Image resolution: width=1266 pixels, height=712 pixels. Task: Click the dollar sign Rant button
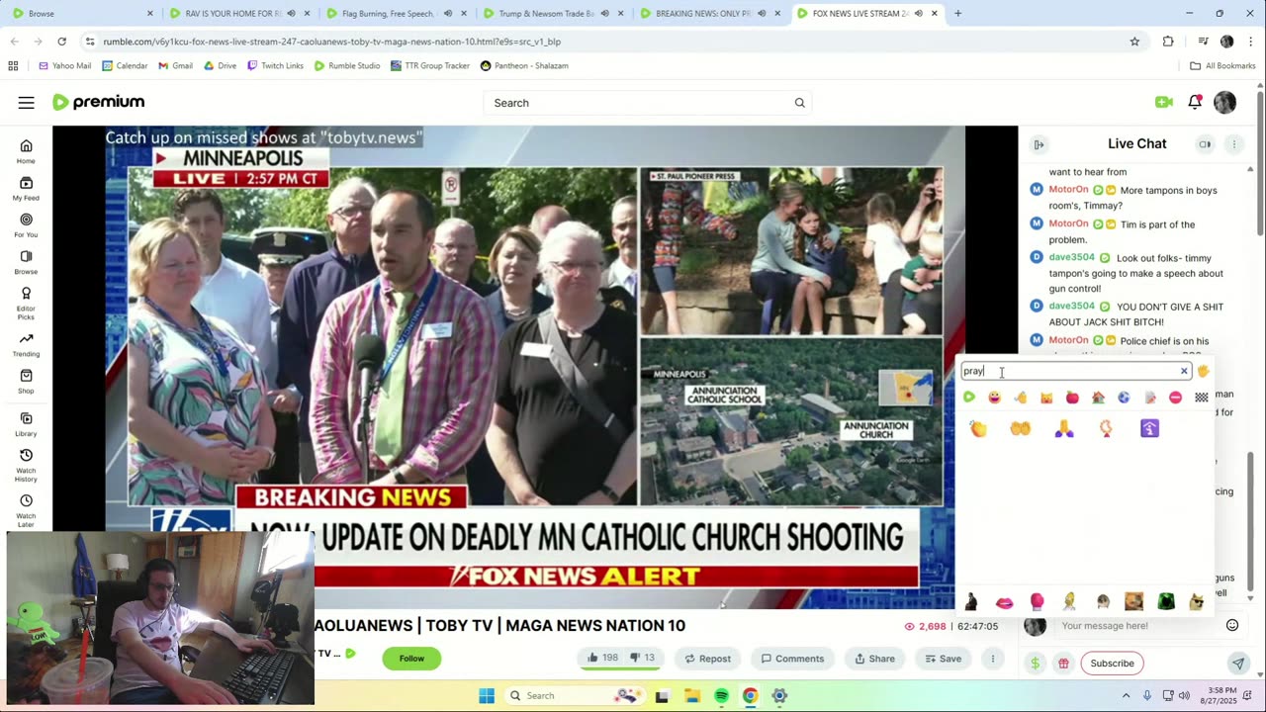click(x=1035, y=664)
